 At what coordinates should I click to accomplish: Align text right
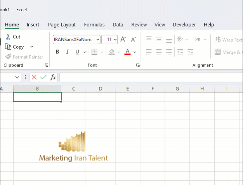[x=169, y=52]
